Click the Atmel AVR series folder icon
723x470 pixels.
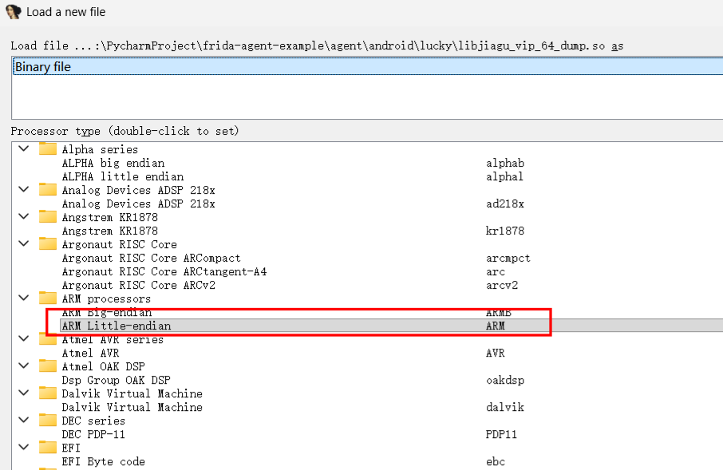[48, 339]
